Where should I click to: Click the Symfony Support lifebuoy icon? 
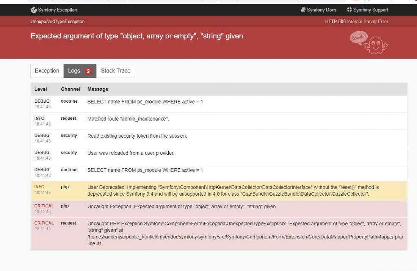coord(349,10)
